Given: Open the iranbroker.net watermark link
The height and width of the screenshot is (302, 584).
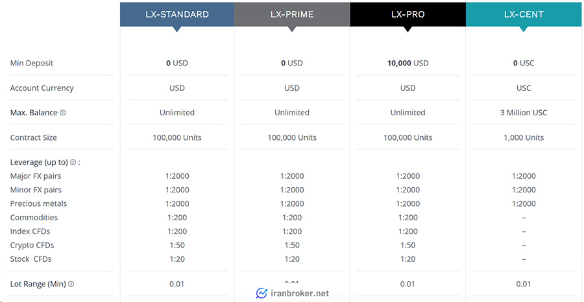Looking at the screenshot, I should coord(293,294).
